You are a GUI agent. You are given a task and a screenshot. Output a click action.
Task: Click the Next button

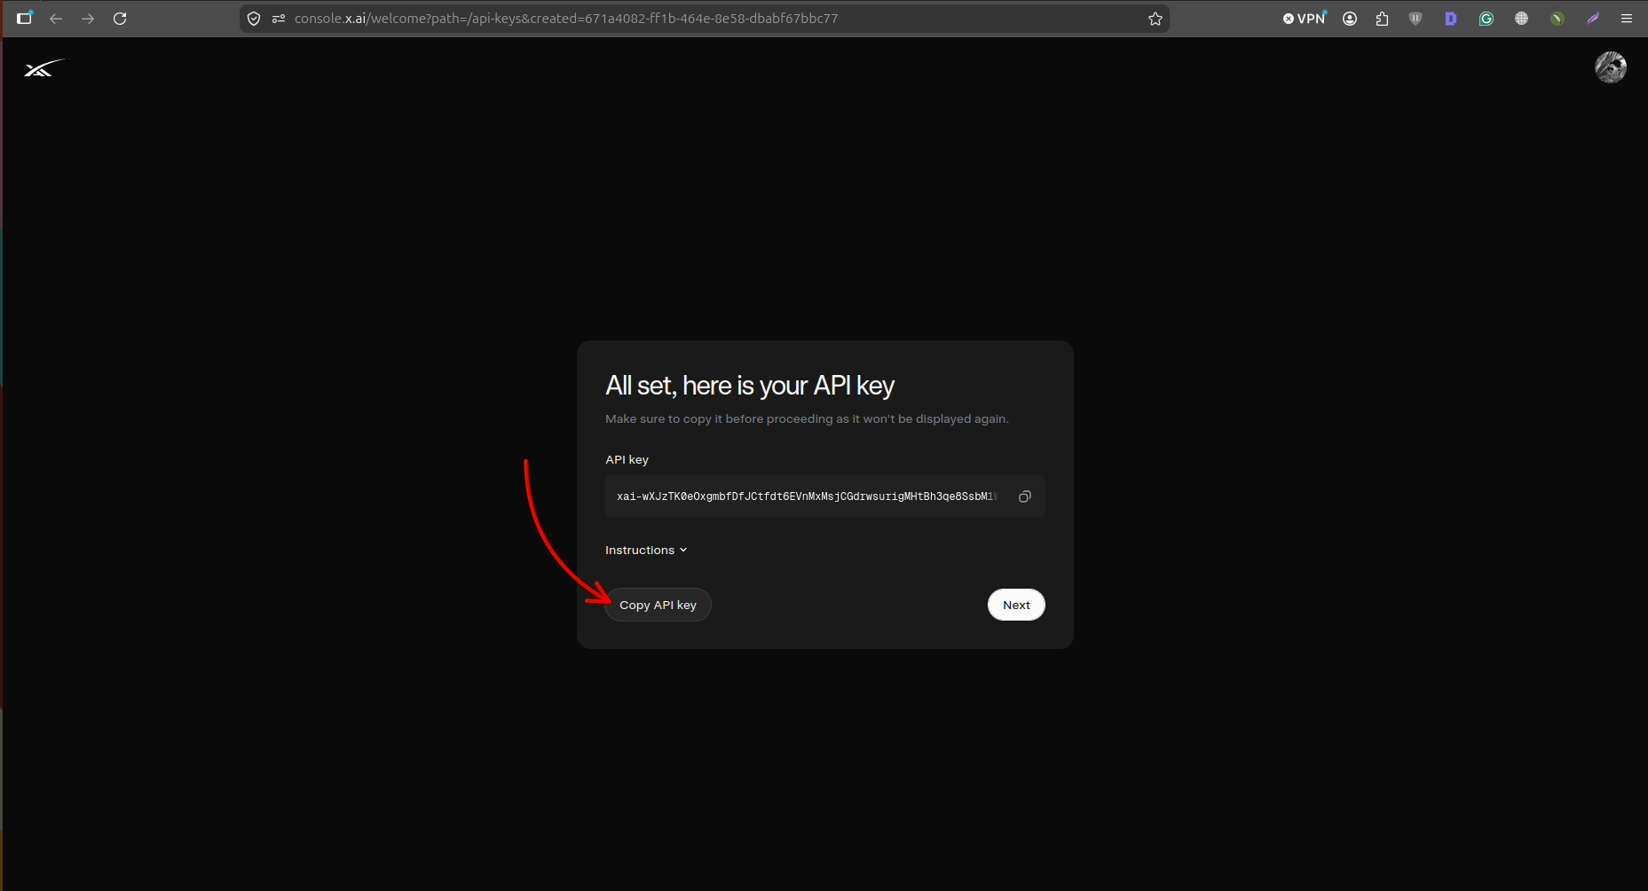[x=1016, y=605]
